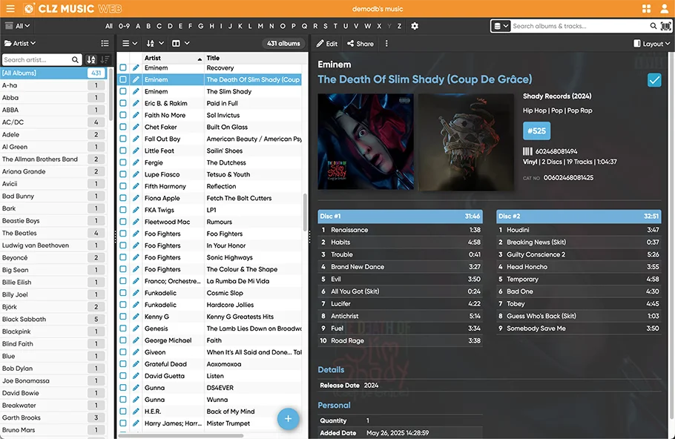Tick the Genesis row checkbox
The image size is (675, 439).
click(x=123, y=328)
